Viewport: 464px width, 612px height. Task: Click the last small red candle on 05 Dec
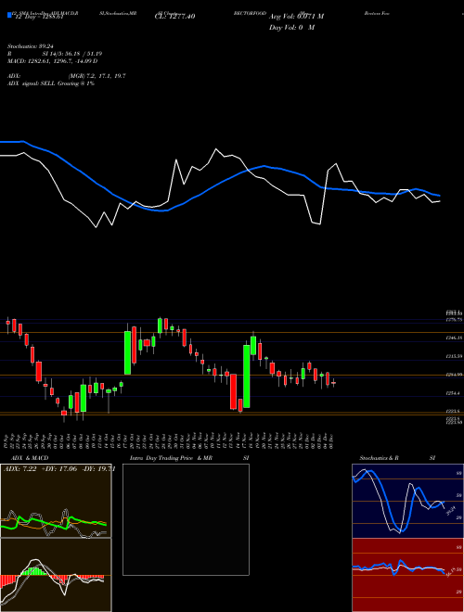[x=333, y=383]
